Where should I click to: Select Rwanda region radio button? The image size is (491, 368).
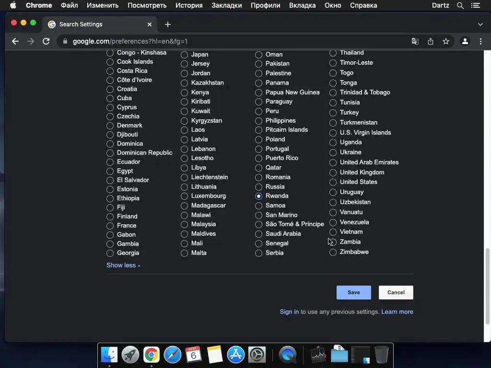[258, 196]
